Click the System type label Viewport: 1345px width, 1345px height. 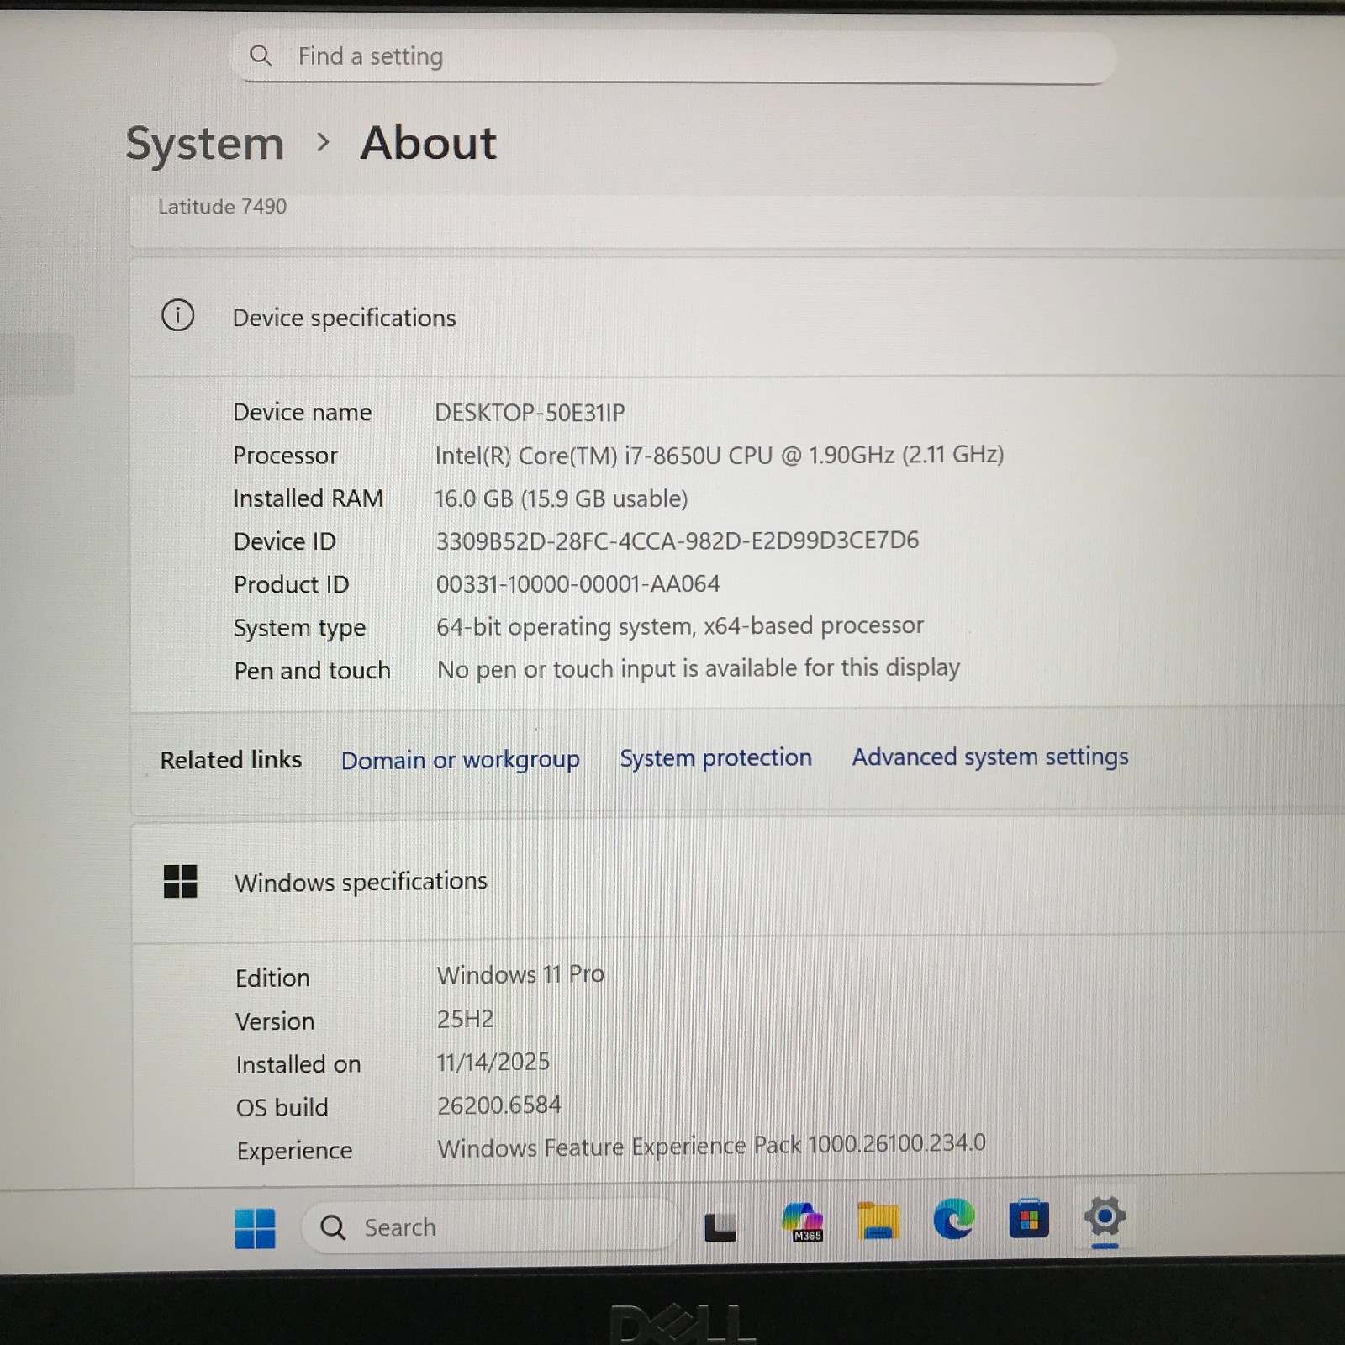[x=300, y=628]
